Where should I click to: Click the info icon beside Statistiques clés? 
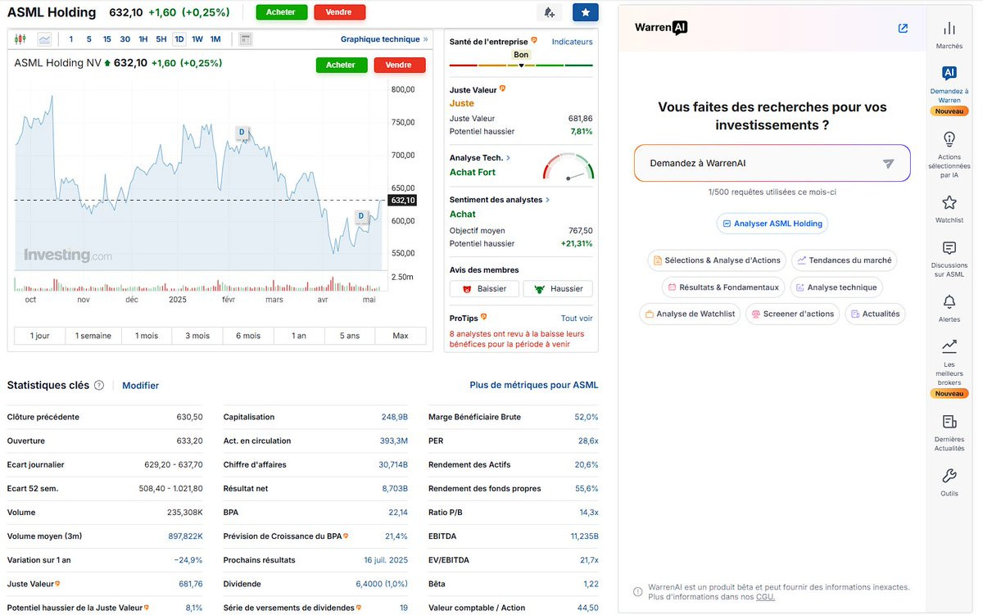coord(99,385)
